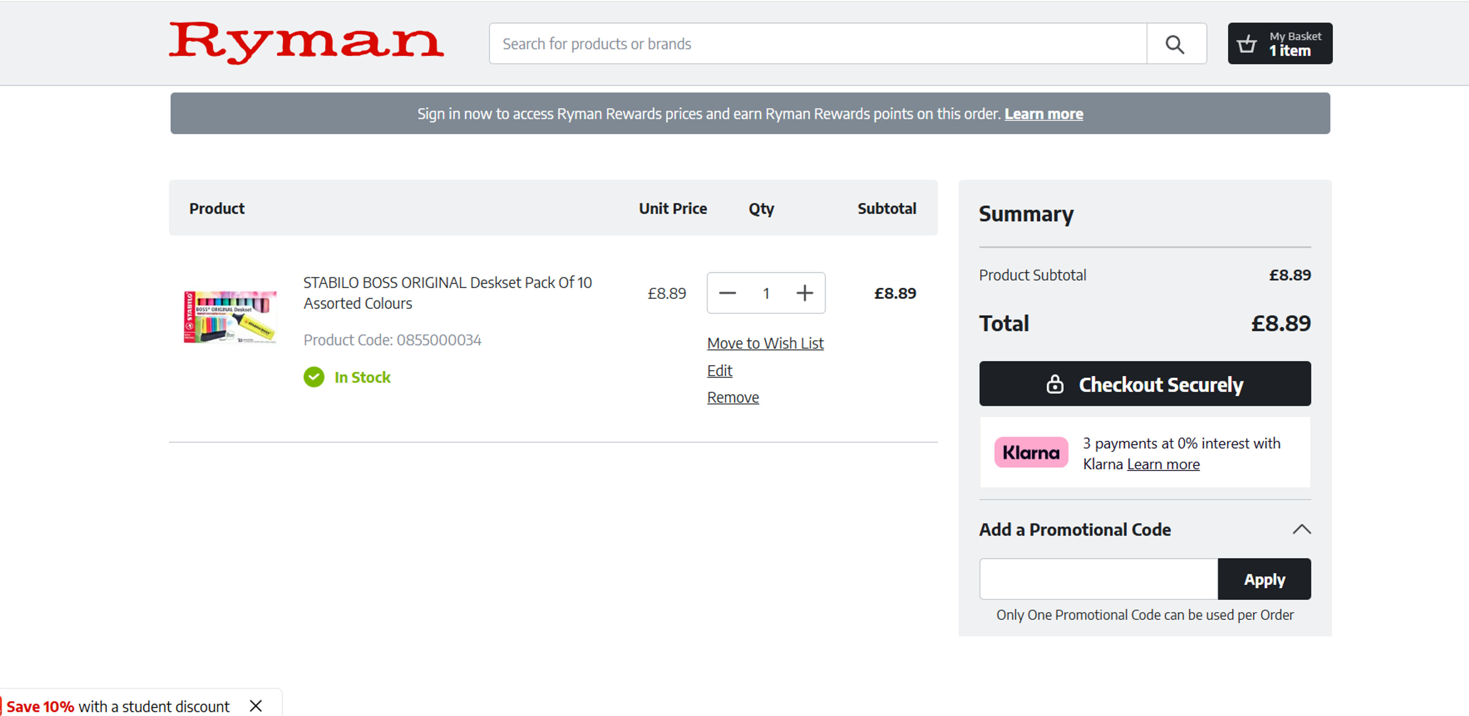This screenshot has height=716, width=1469.
Task: Click Product Code: 0855000034 text
Action: (392, 340)
